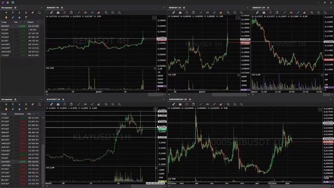Click the move-down arrow in the top quotes panel
Viewport: 334px width, 188px height.
19,13
